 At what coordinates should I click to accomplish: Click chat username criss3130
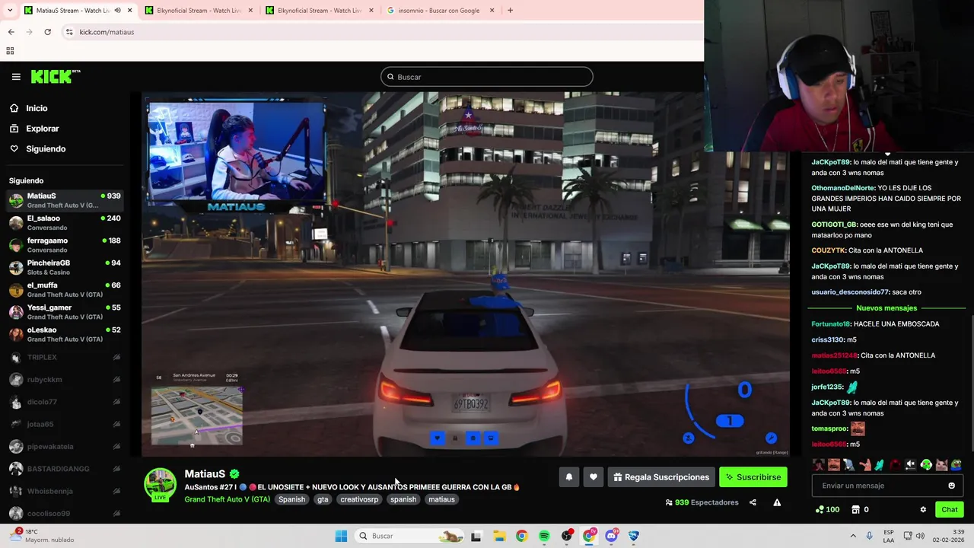click(x=828, y=339)
